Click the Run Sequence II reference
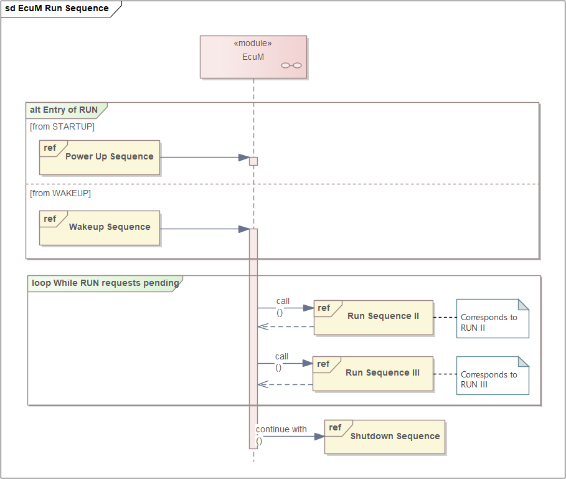Screen dimensions: 566x479 pyautogui.click(x=373, y=318)
